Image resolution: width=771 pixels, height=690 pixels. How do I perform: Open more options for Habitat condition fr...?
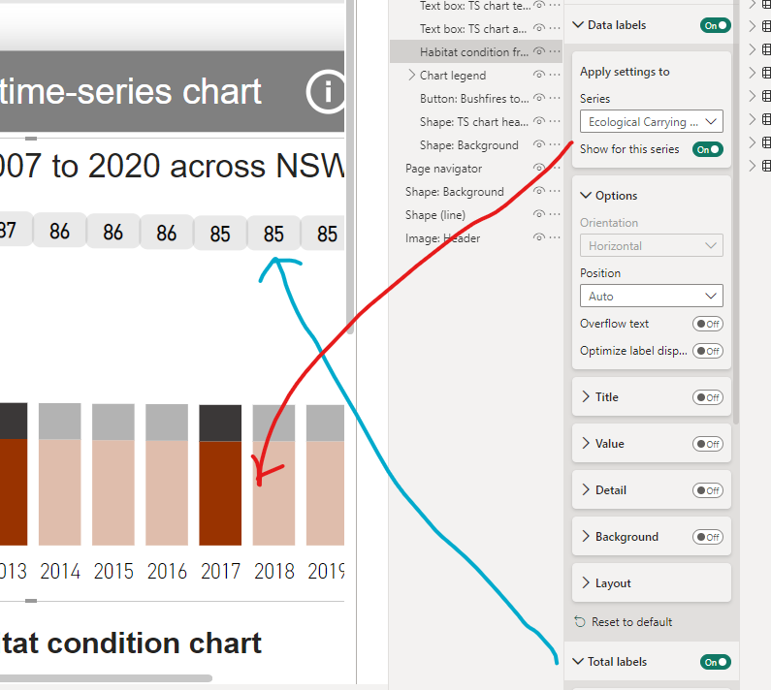[x=555, y=51]
